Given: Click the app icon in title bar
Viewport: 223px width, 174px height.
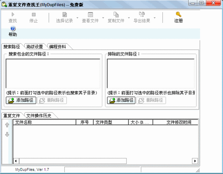Looking at the screenshot, I should (x=4, y=5).
